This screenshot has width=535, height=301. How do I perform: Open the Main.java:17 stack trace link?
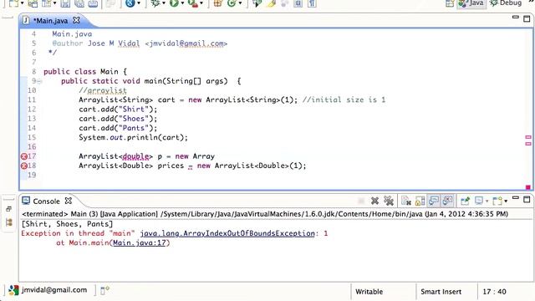click(140, 243)
